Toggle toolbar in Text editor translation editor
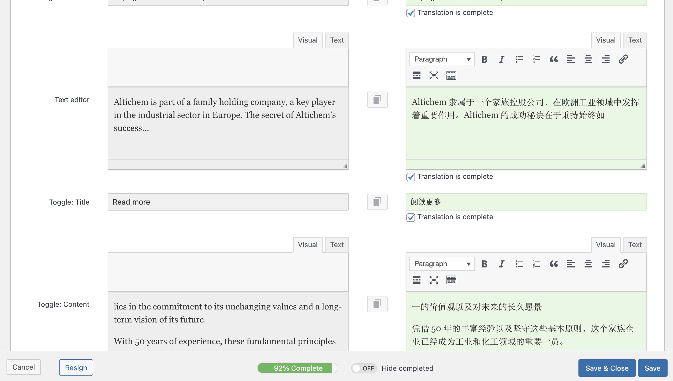The image size is (673, 381). point(451,75)
